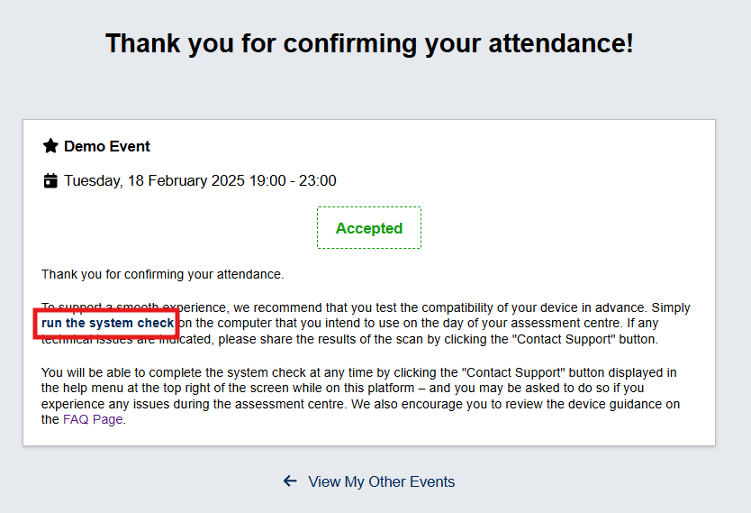Image resolution: width=751 pixels, height=513 pixels.
Task: Click the sentence "Thank you for confirming your attendance."
Action: [162, 274]
